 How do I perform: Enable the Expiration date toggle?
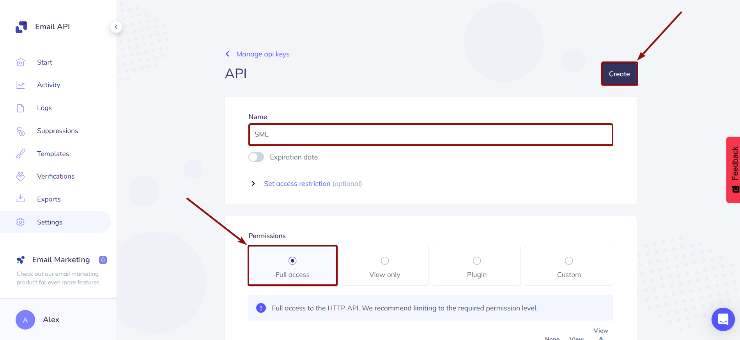click(x=256, y=157)
